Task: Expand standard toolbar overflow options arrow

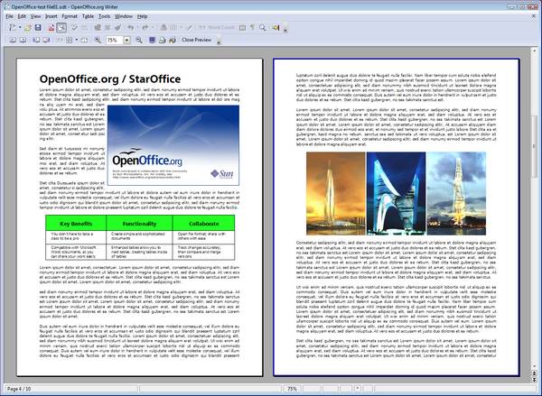Action: 285,30
